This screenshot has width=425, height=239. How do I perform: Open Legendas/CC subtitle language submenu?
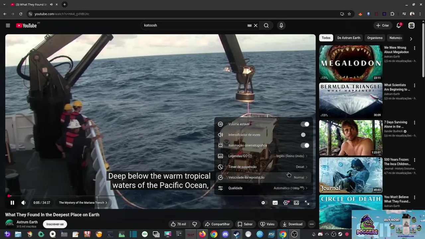click(x=263, y=156)
